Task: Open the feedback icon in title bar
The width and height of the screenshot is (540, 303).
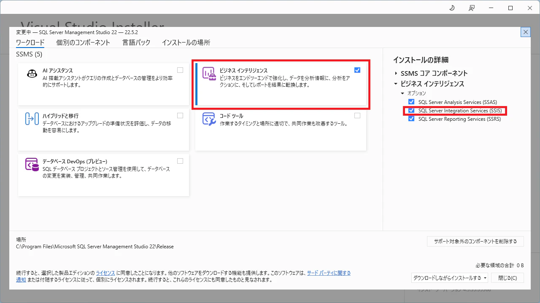Action: click(x=472, y=8)
